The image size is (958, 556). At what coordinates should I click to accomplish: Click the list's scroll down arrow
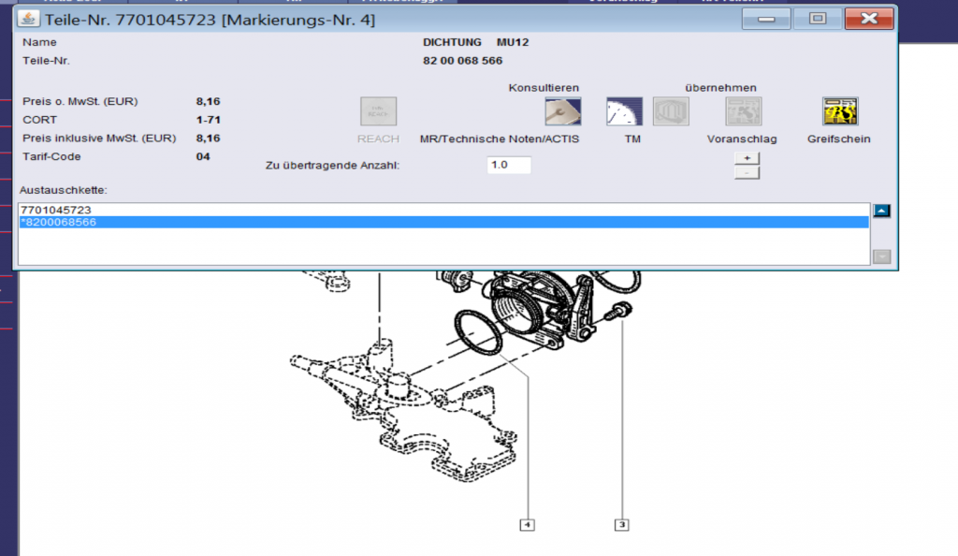(x=881, y=256)
